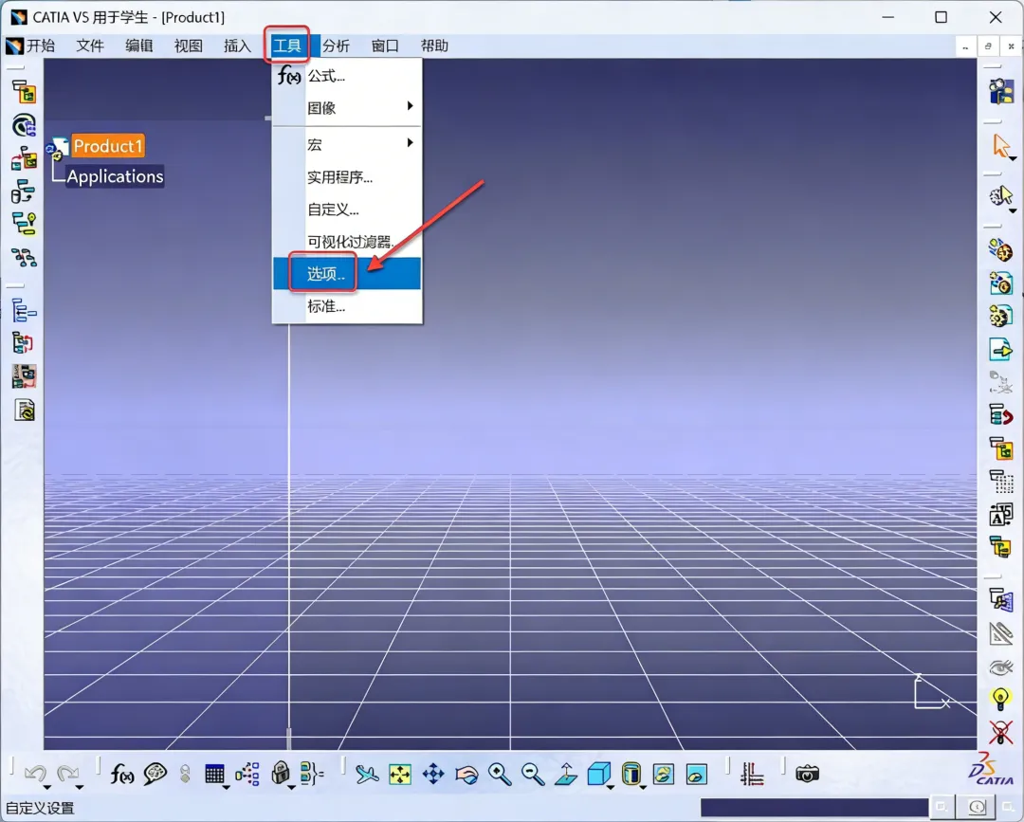Click the red crossed-out icon at right
Image resolution: width=1024 pixels, height=822 pixels.
1000,732
